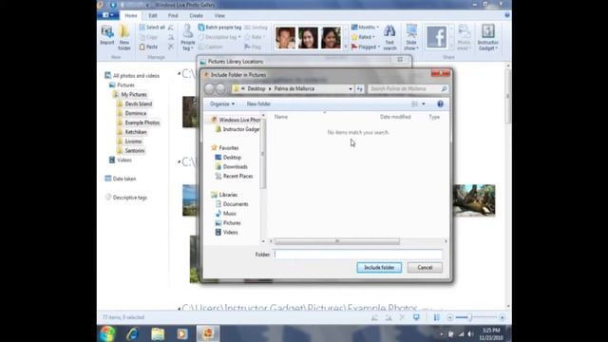Click the New folder ribbon icon
Viewport: 608px width, 342px height.
point(124,38)
